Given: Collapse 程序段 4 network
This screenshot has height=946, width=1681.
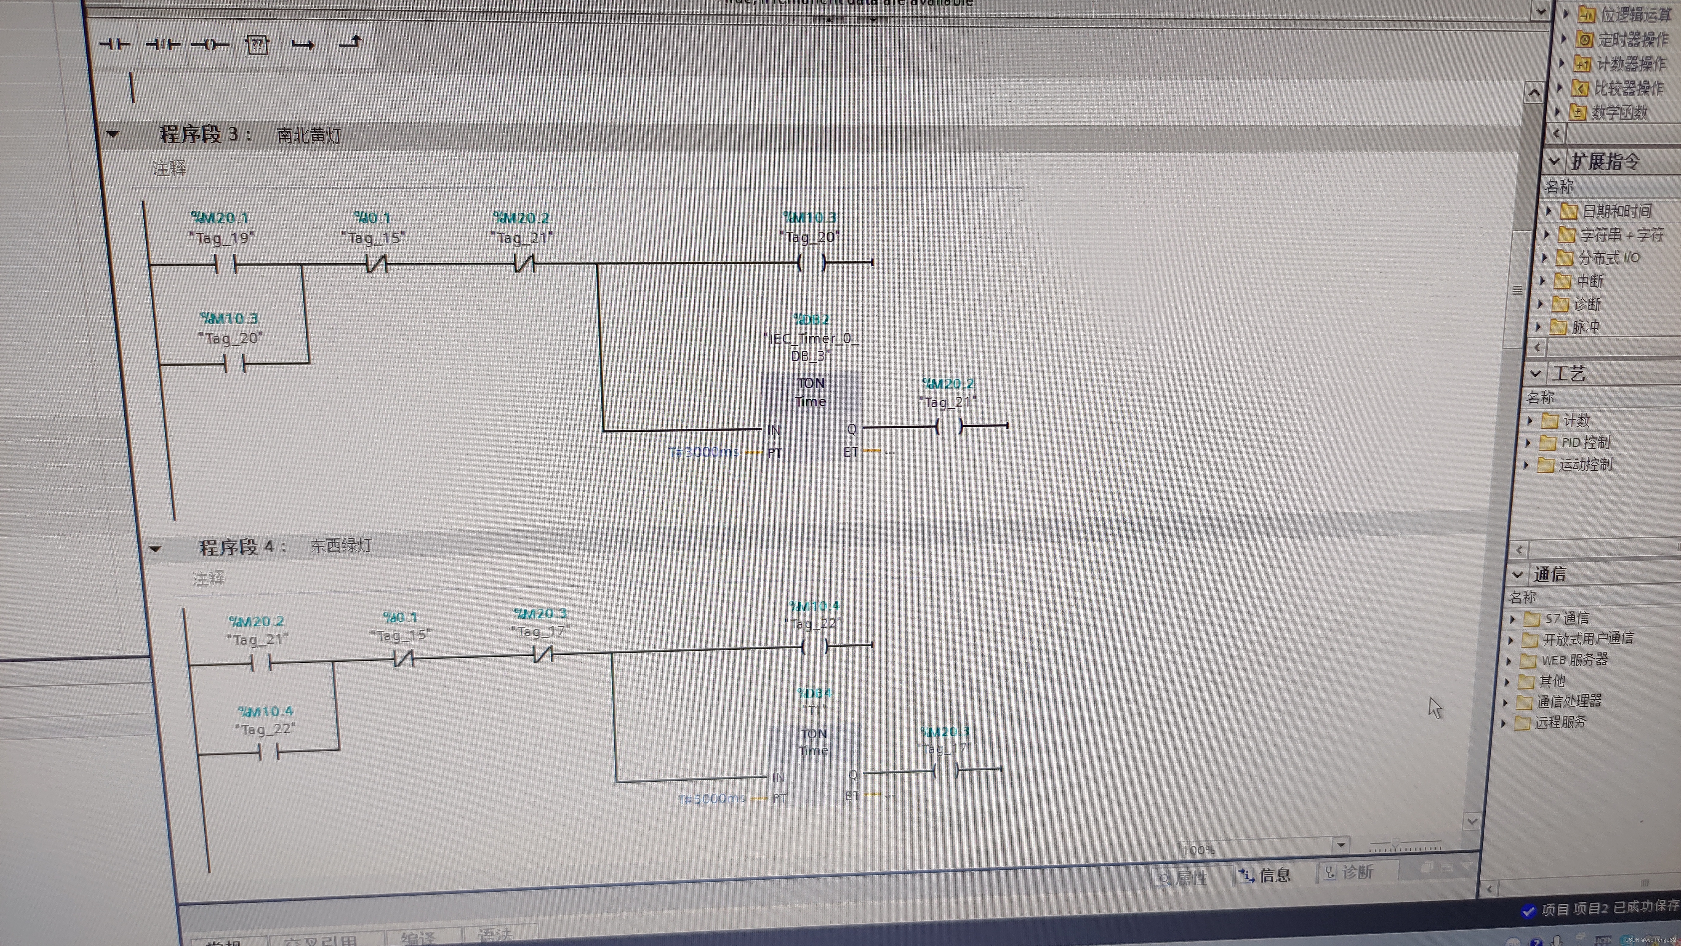Looking at the screenshot, I should (x=155, y=548).
